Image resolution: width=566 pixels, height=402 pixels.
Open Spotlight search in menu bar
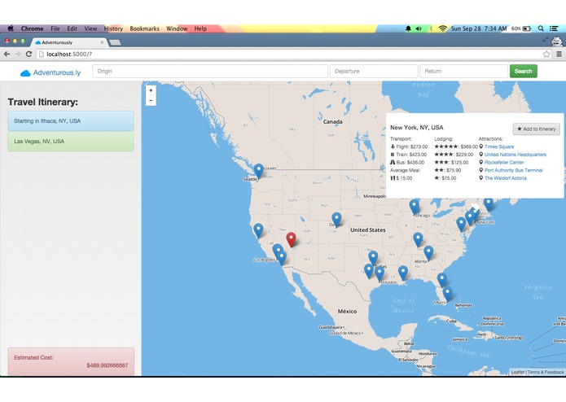pyautogui.click(x=541, y=28)
